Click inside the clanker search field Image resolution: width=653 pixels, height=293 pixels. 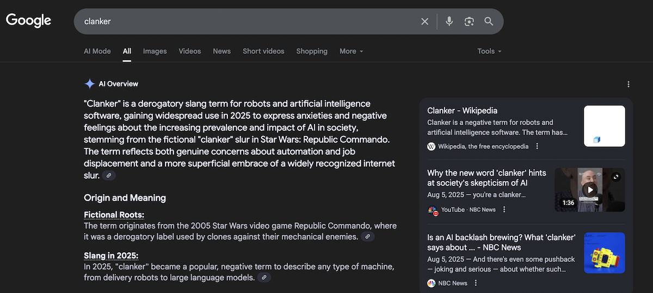tap(245, 21)
